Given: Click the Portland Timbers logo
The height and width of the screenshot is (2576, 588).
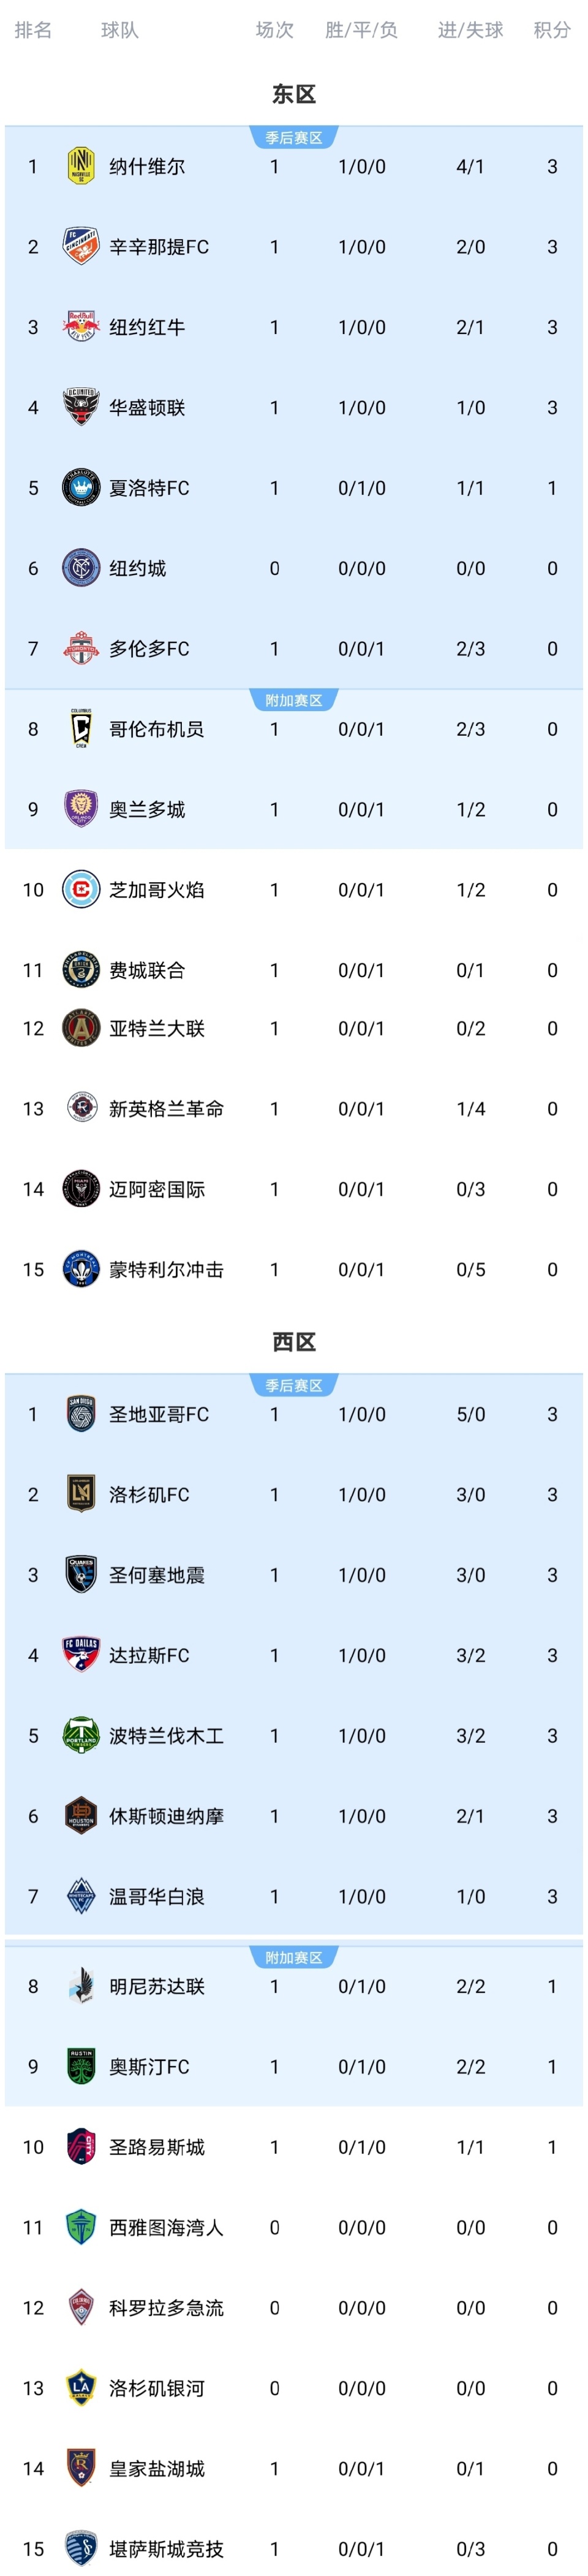Looking at the screenshot, I should 81,1735.
